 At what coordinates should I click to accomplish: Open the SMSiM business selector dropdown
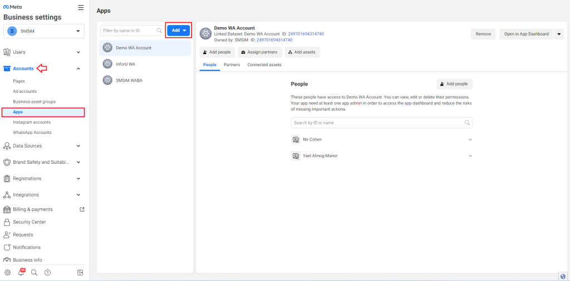[44, 31]
